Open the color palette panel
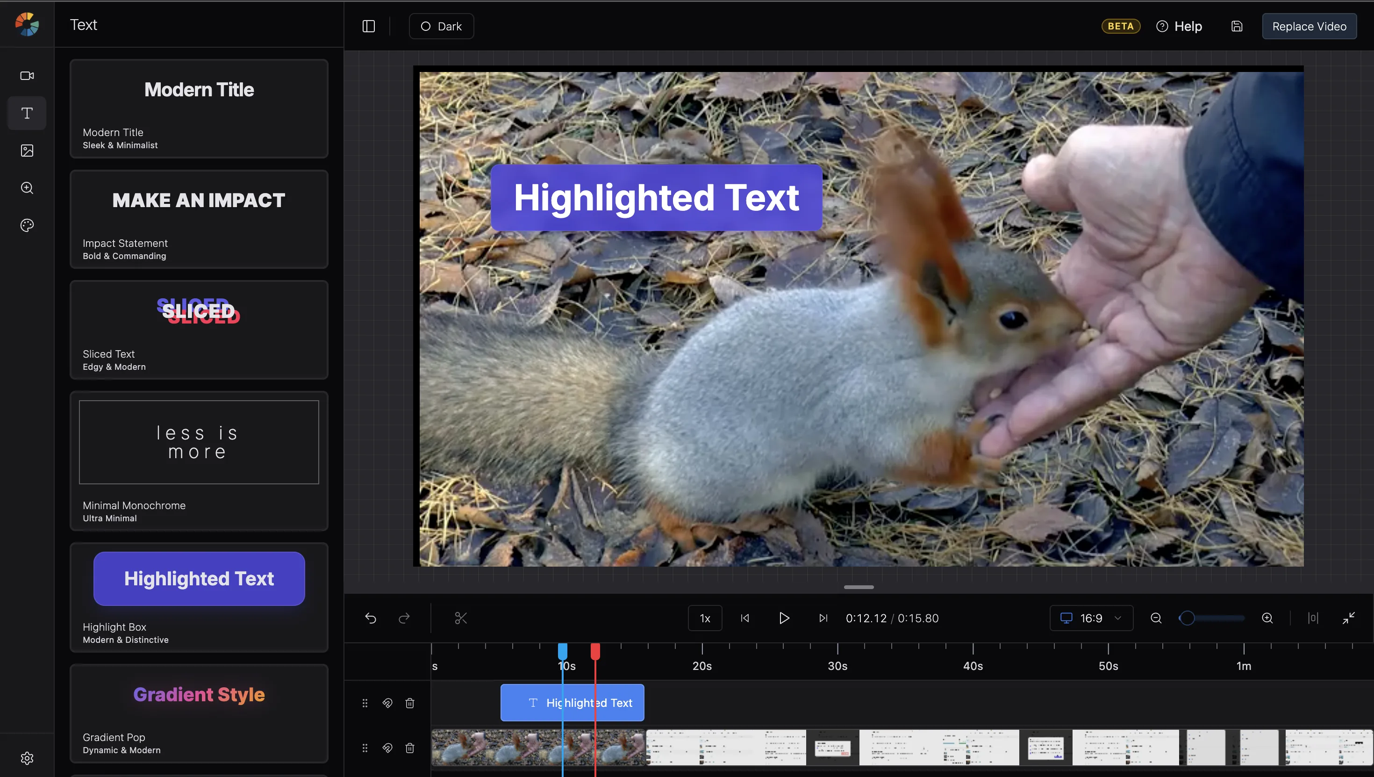Screen dimensions: 1374x777 click(27, 225)
